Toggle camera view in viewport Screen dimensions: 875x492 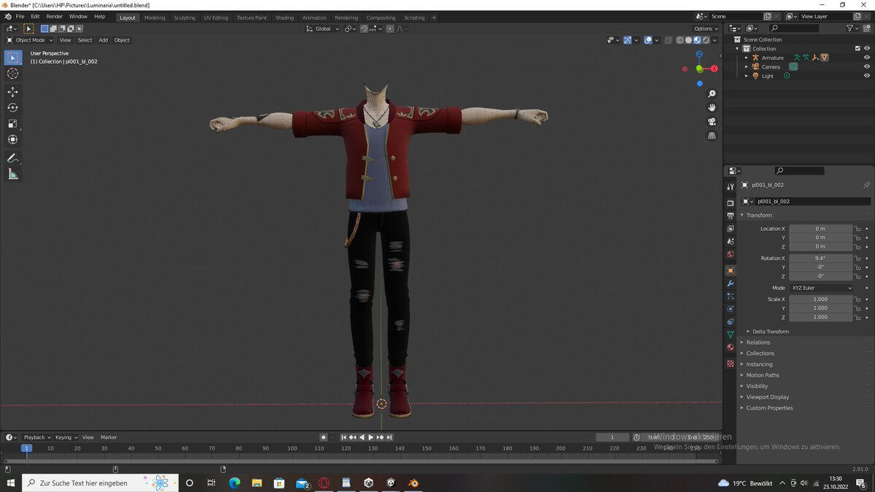[x=712, y=121]
